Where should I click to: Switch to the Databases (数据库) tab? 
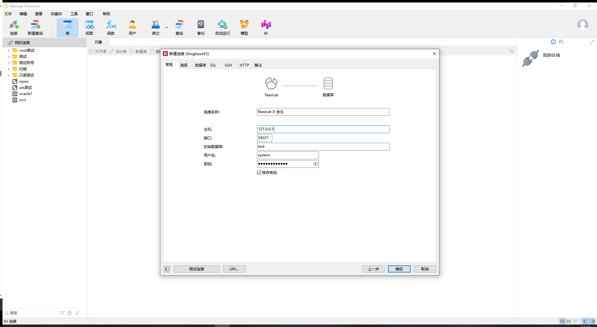[200, 65]
